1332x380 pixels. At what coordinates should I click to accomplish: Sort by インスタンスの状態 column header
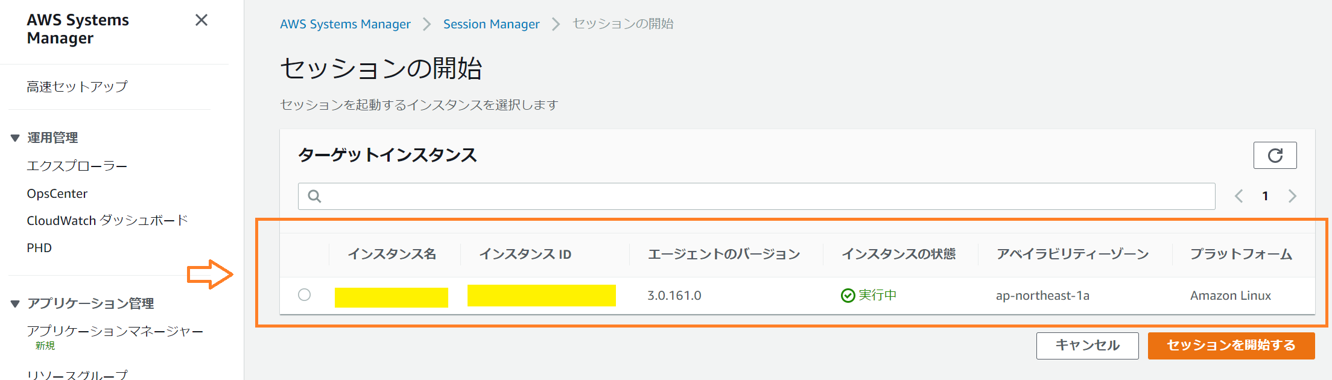point(898,255)
